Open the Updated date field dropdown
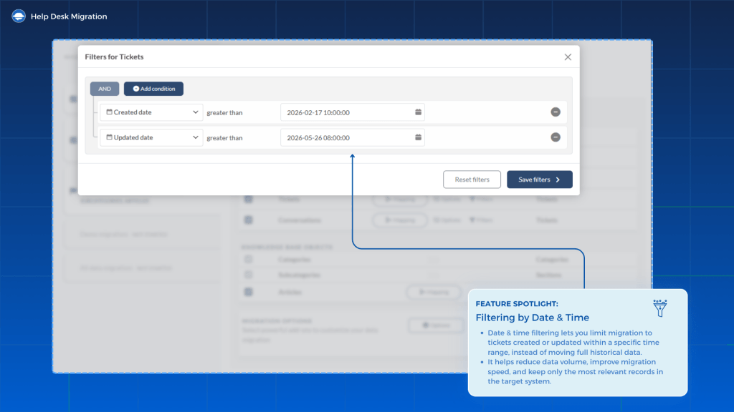Viewport: 734px width, 412px height. (x=152, y=137)
